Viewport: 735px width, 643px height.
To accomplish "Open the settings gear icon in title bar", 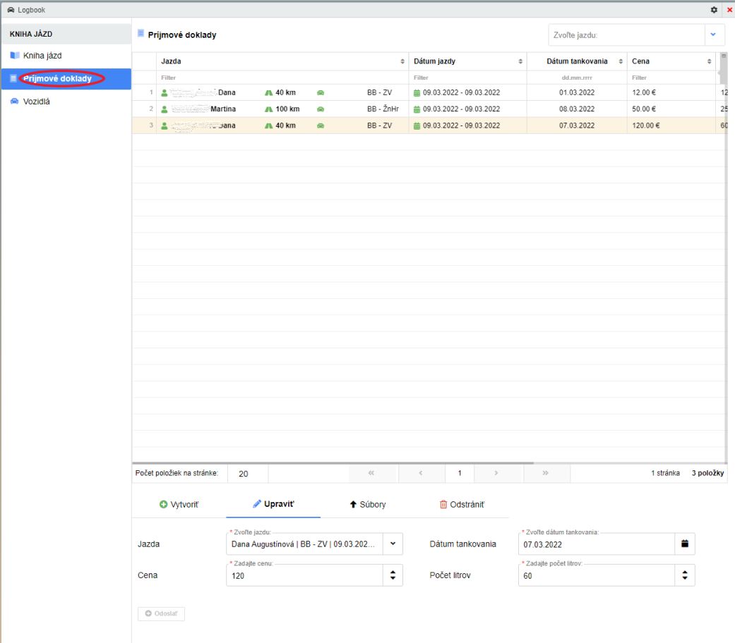I will click(x=714, y=8).
